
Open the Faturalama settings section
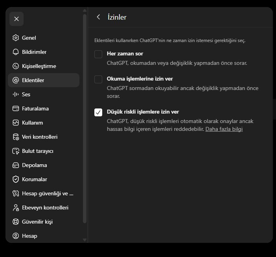pyautogui.click(x=44, y=108)
